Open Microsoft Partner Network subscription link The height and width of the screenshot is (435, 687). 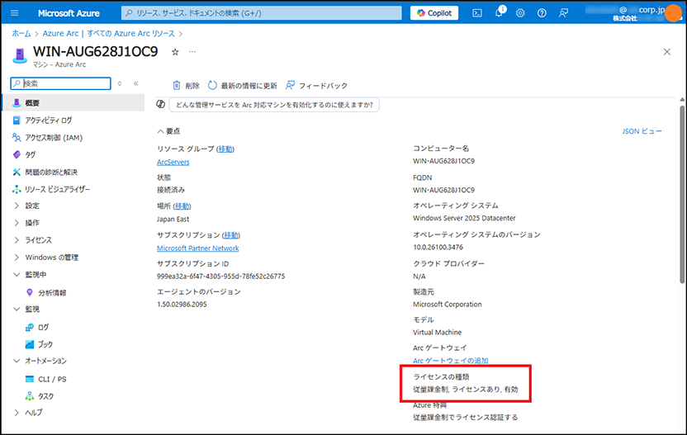(197, 248)
